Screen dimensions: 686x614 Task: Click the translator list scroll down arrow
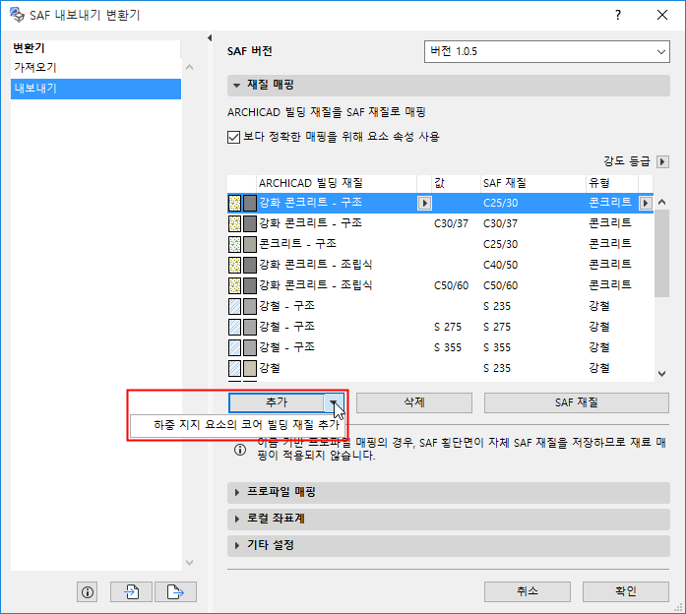coord(189,563)
